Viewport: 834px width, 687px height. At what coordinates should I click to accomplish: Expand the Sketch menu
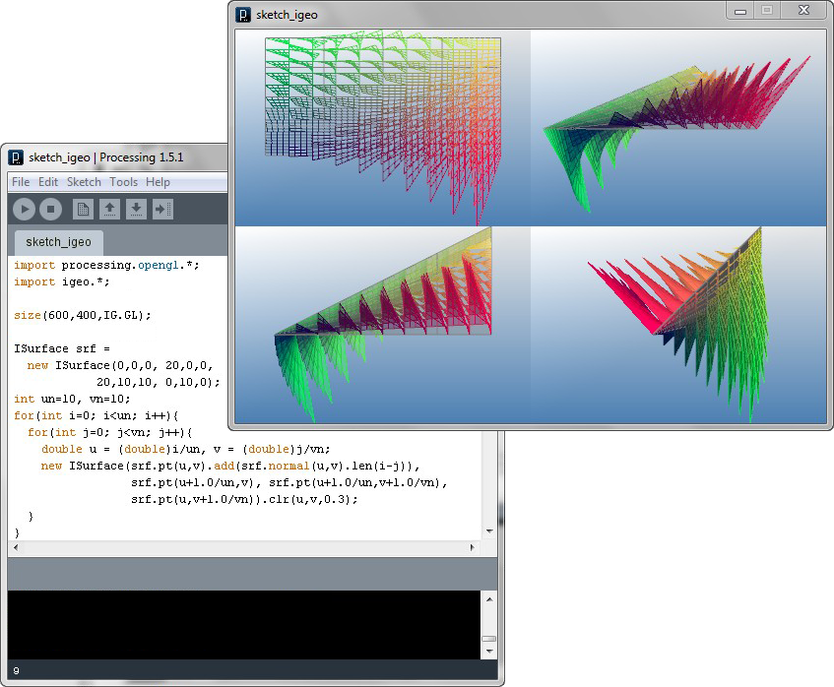(x=84, y=182)
